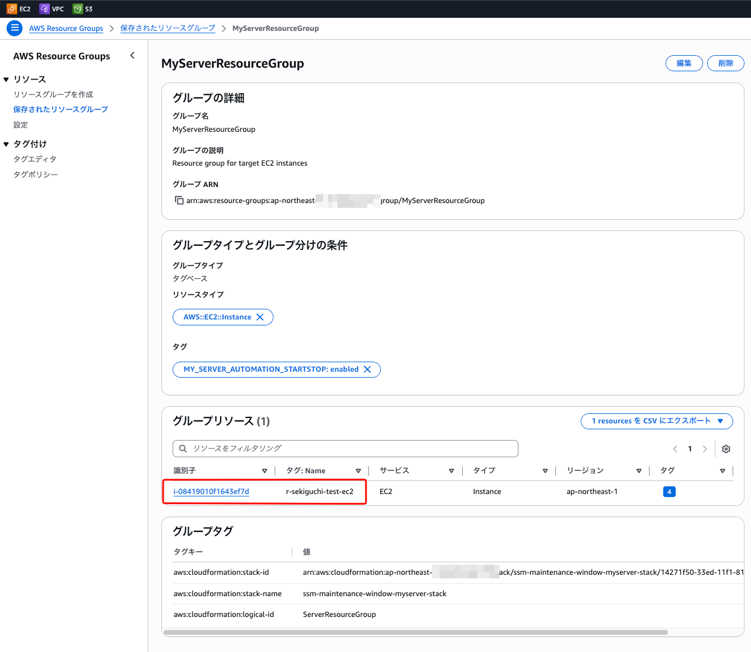
Task: Open instance i-08419010f1643ef7d link
Action: point(211,492)
